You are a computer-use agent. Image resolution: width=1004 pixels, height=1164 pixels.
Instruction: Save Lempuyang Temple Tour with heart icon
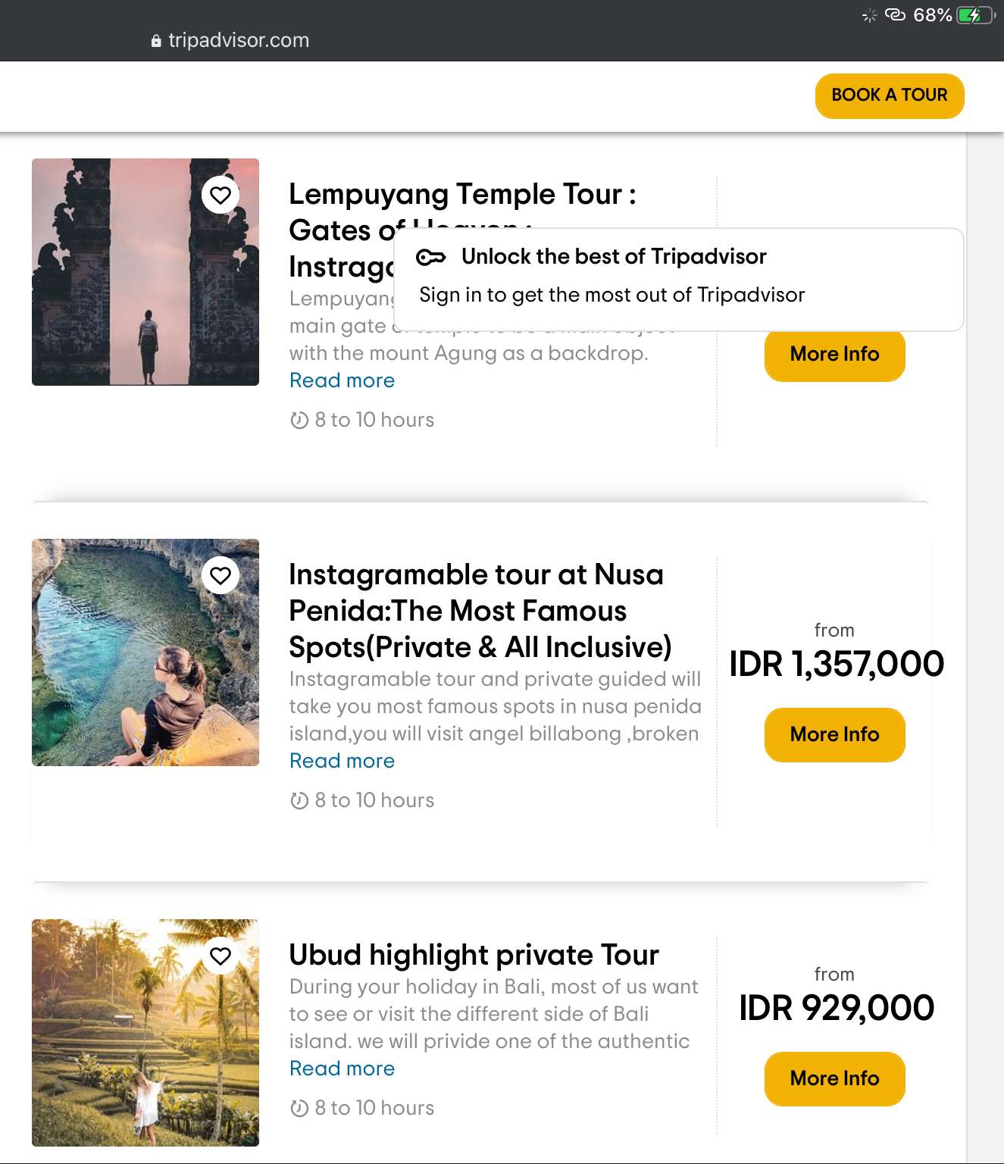point(221,196)
